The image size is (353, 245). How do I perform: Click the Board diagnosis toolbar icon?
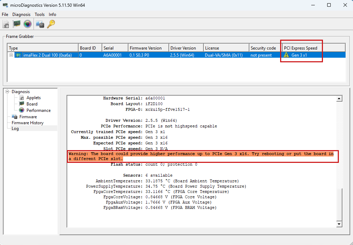tap(17, 24)
